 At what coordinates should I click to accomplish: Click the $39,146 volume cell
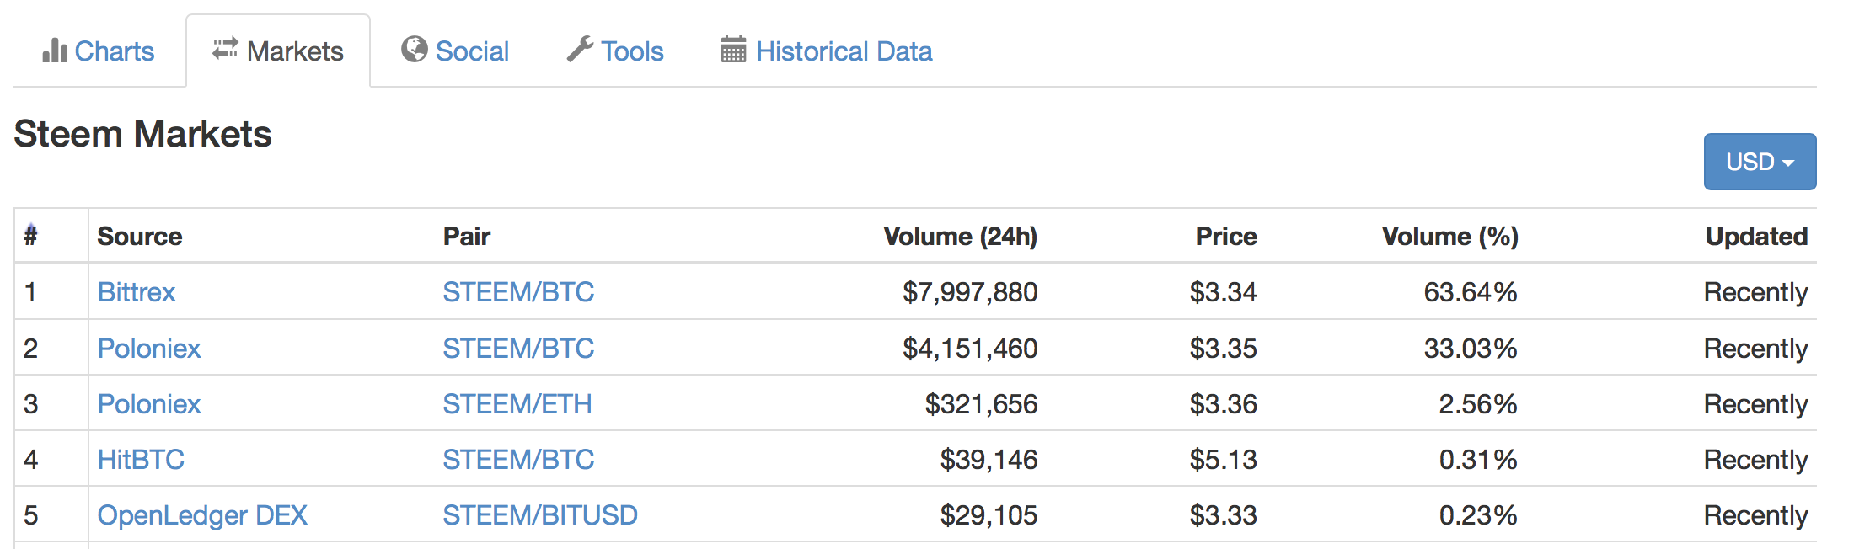tap(989, 460)
